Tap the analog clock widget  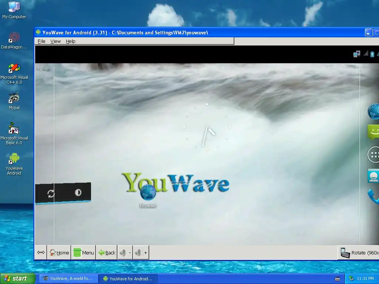[x=207, y=127]
